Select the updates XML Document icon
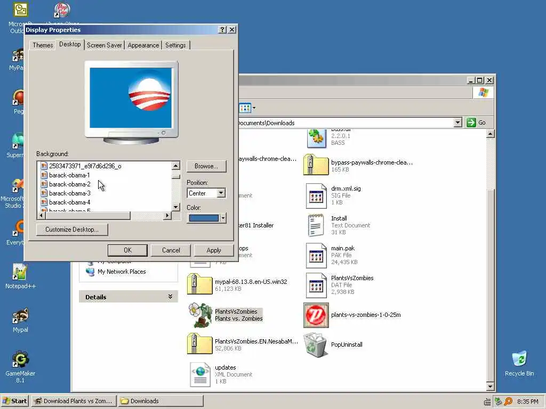This screenshot has width=546, height=409. click(x=200, y=374)
